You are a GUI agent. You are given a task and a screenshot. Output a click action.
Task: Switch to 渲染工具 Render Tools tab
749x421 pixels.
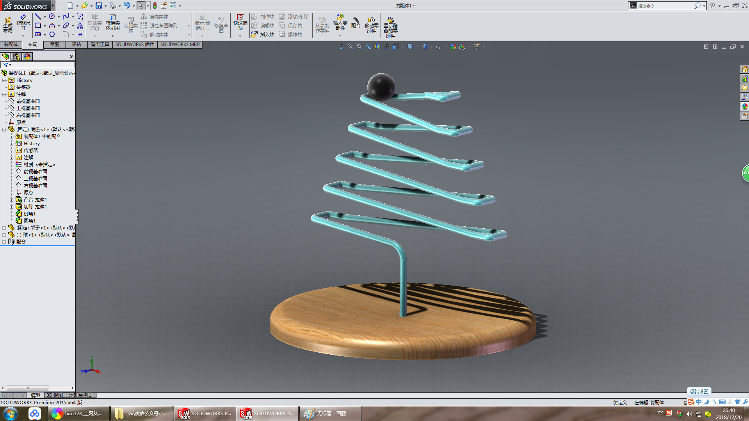100,44
